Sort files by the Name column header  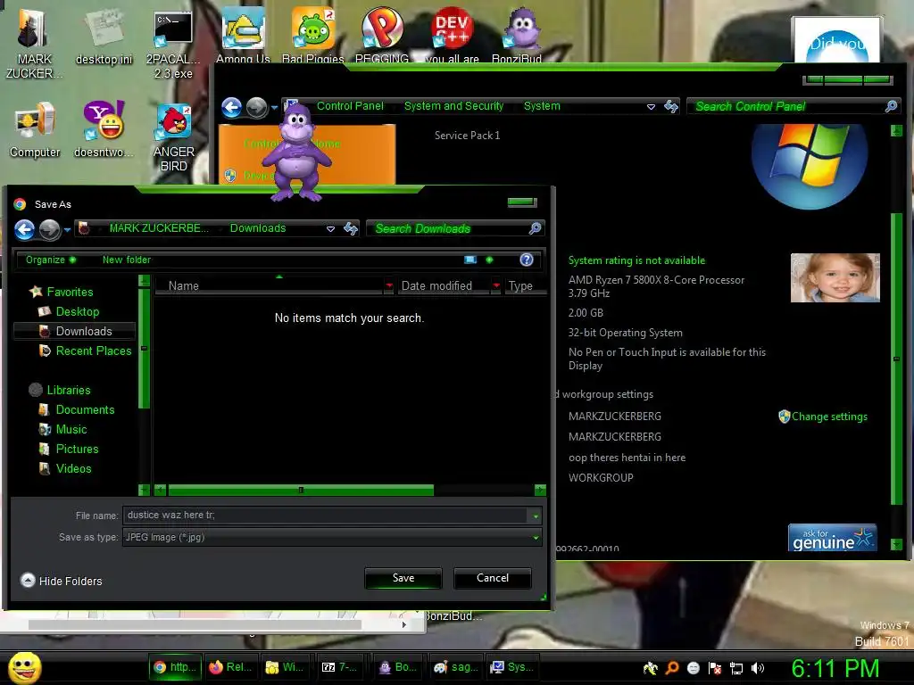point(268,285)
